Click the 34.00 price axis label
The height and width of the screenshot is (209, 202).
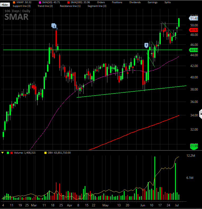click(194, 115)
